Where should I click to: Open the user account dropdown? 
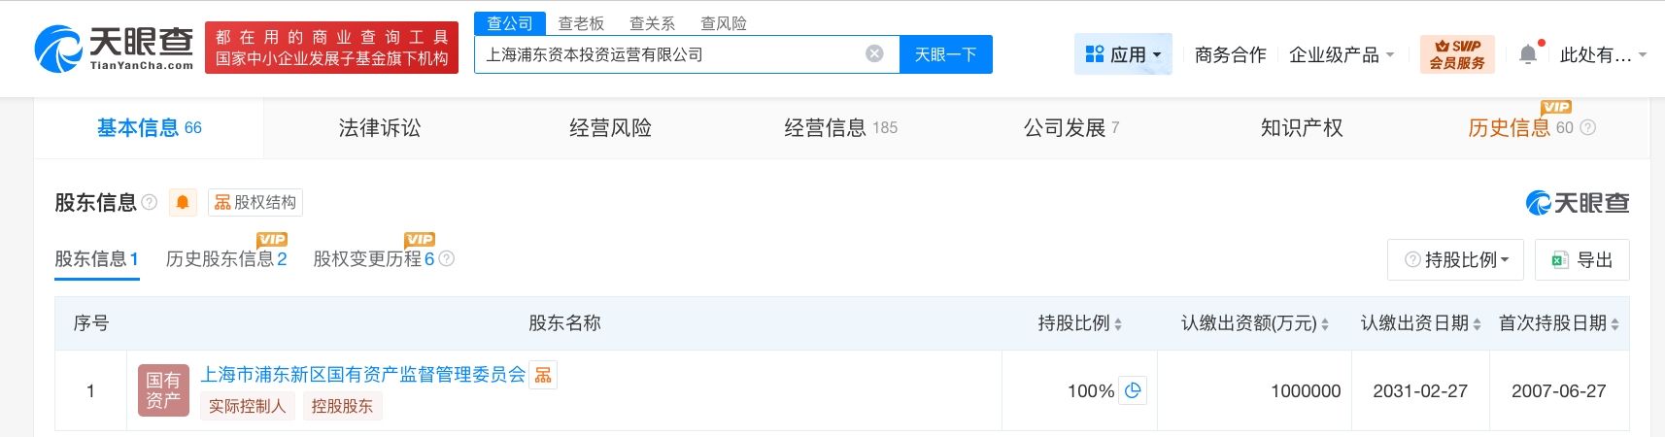click(1602, 54)
